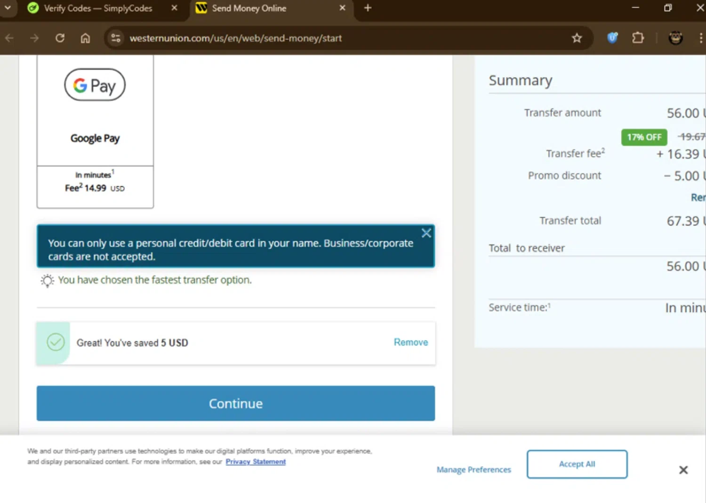The width and height of the screenshot is (706, 503).
Task: Click the 'Total to receiver' heading
Action: [526, 248]
